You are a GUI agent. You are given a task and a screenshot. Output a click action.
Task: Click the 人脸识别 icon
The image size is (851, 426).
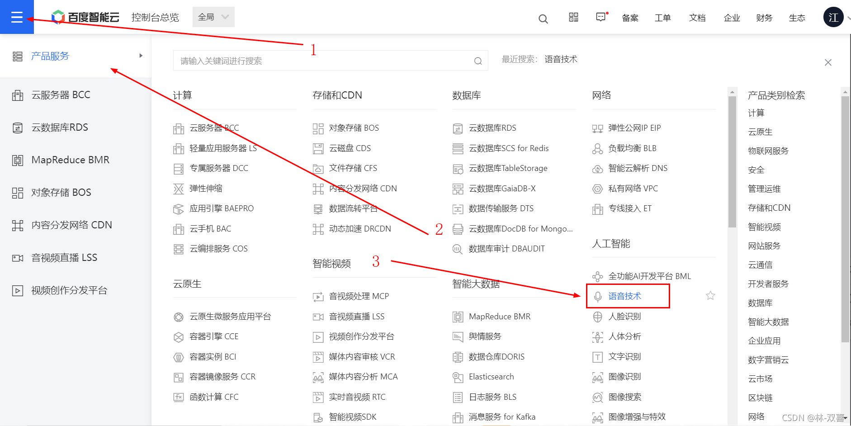pyautogui.click(x=597, y=317)
